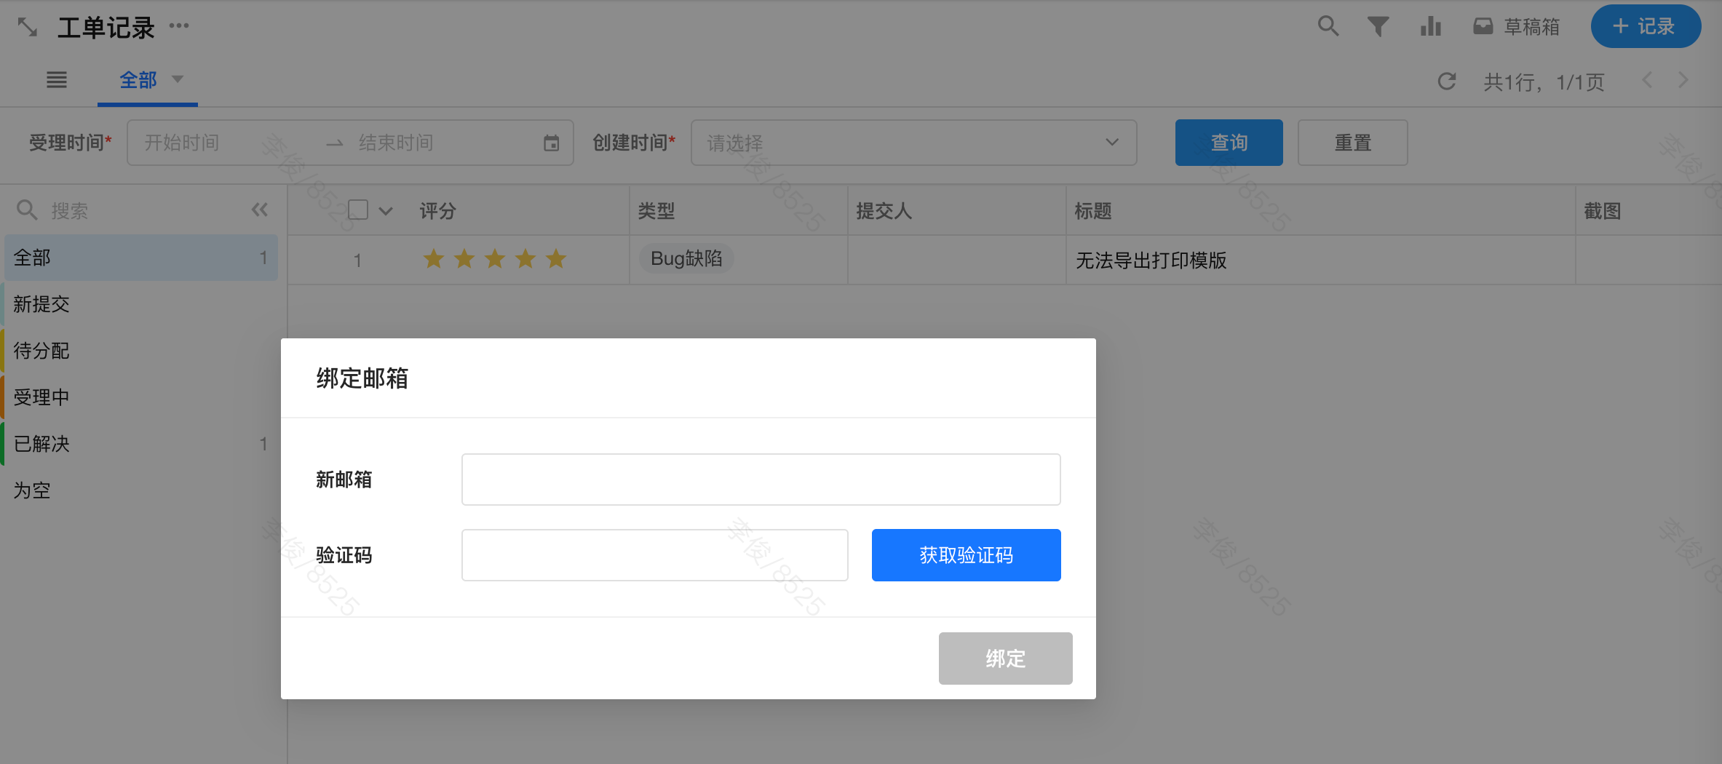Open the 创建时间 请选择 dropdown
Viewport: 1722px width, 764px height.
pos(913,143)
